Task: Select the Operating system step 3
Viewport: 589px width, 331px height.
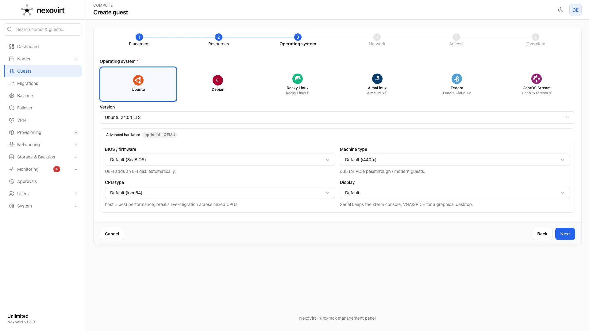Action: pos(298,40)
